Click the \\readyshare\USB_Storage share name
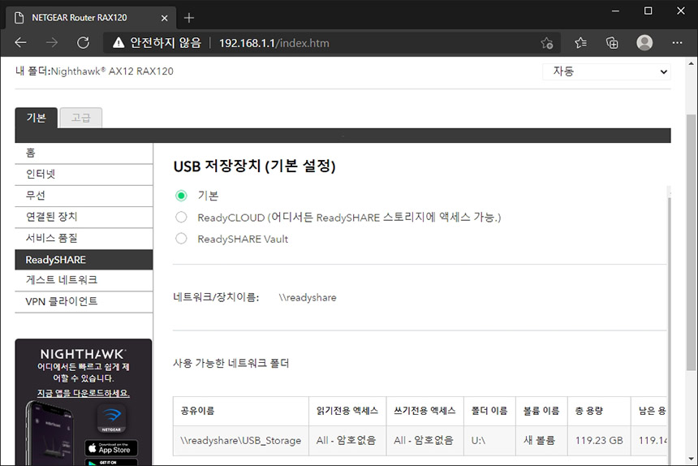The height and width of the screenshot is (466, 698). (241, 441)
